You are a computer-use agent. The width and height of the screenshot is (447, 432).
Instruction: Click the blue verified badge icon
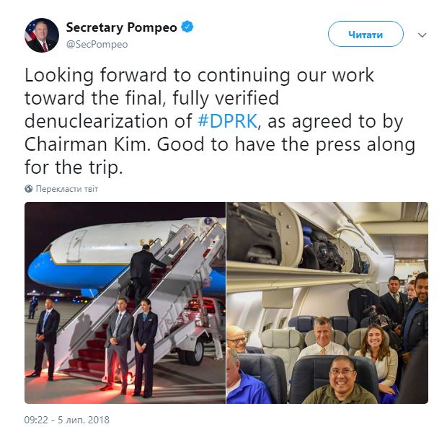(x=187, y=27)
